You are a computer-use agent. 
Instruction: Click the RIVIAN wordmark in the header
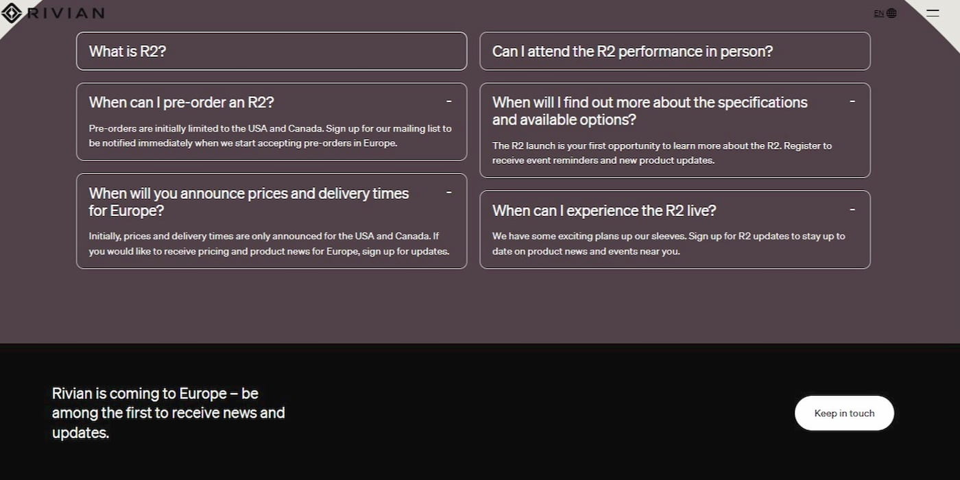click(x=65, y=12)
